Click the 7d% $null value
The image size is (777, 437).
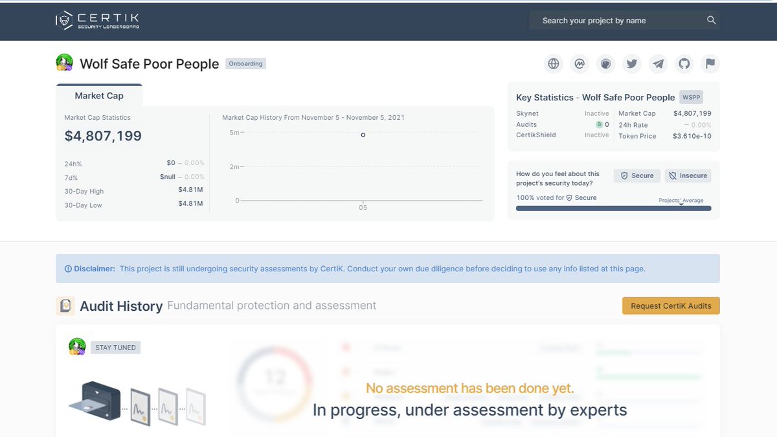[x=168, y=177]
